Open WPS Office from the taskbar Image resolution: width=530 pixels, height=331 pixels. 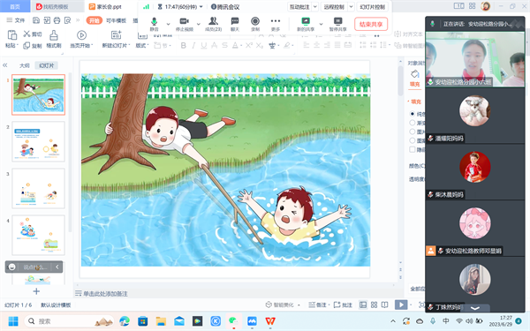pyautogui.click(x=270, y=321)
